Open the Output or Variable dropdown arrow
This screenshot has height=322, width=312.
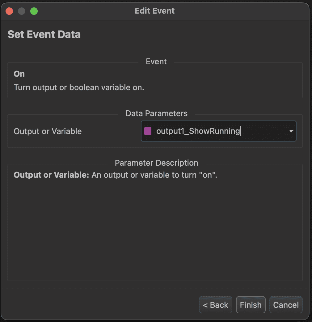291,131
